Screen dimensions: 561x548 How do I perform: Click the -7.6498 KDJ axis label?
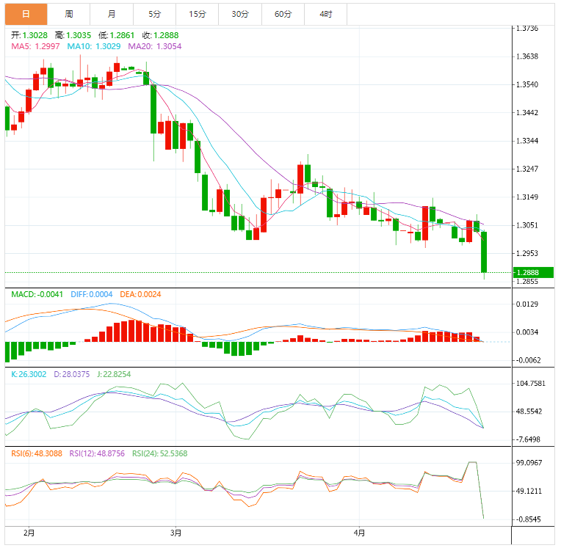pyautogui.click(x=528, y=439)
